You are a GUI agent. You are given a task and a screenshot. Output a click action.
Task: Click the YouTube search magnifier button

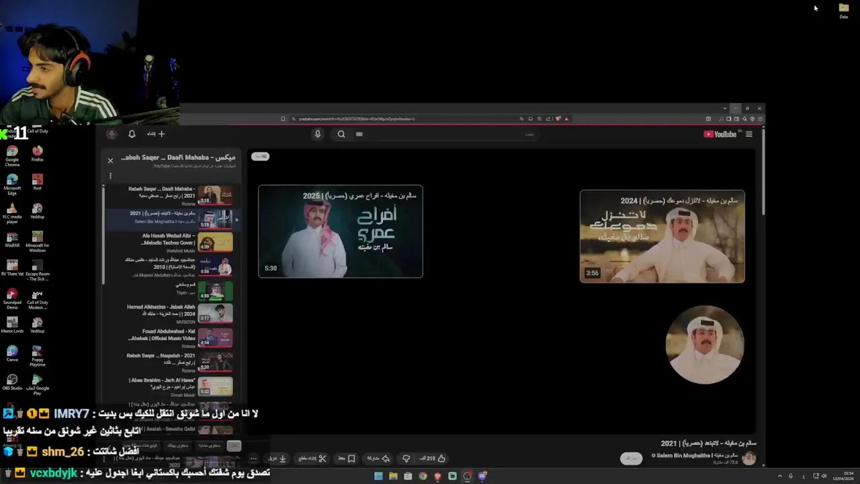pos(341,134)
